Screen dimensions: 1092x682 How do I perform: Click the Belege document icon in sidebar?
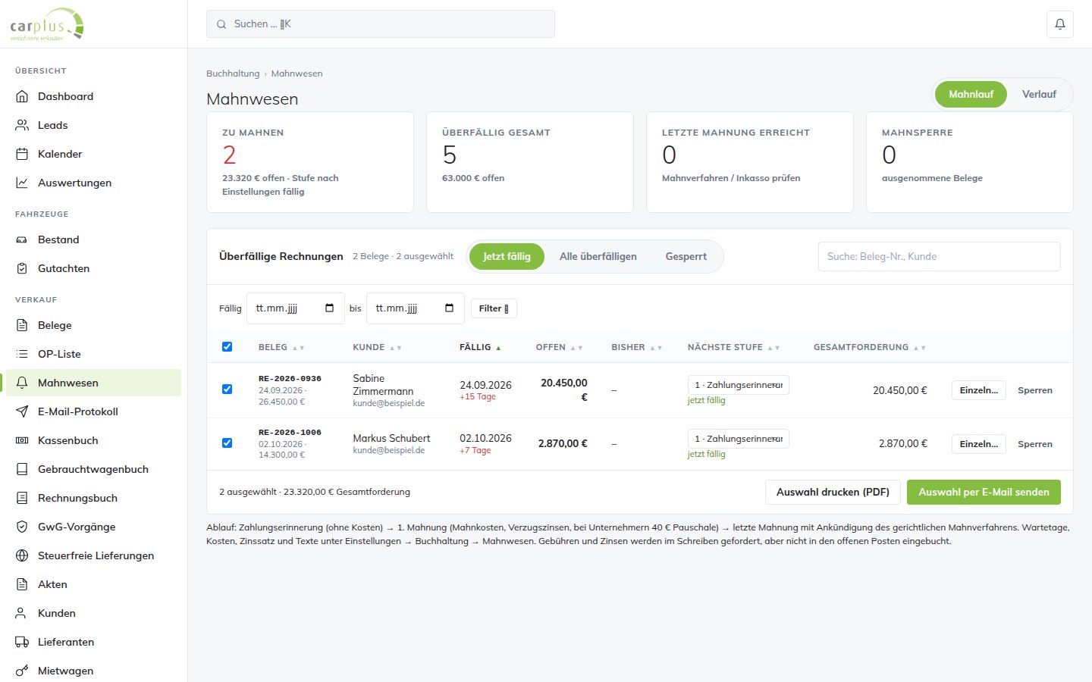point(22,325)
